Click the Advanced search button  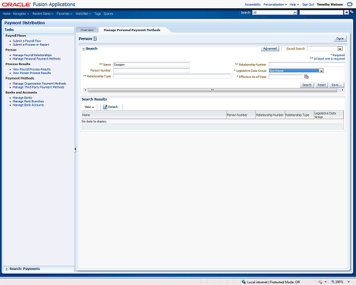tap(269, 49)
